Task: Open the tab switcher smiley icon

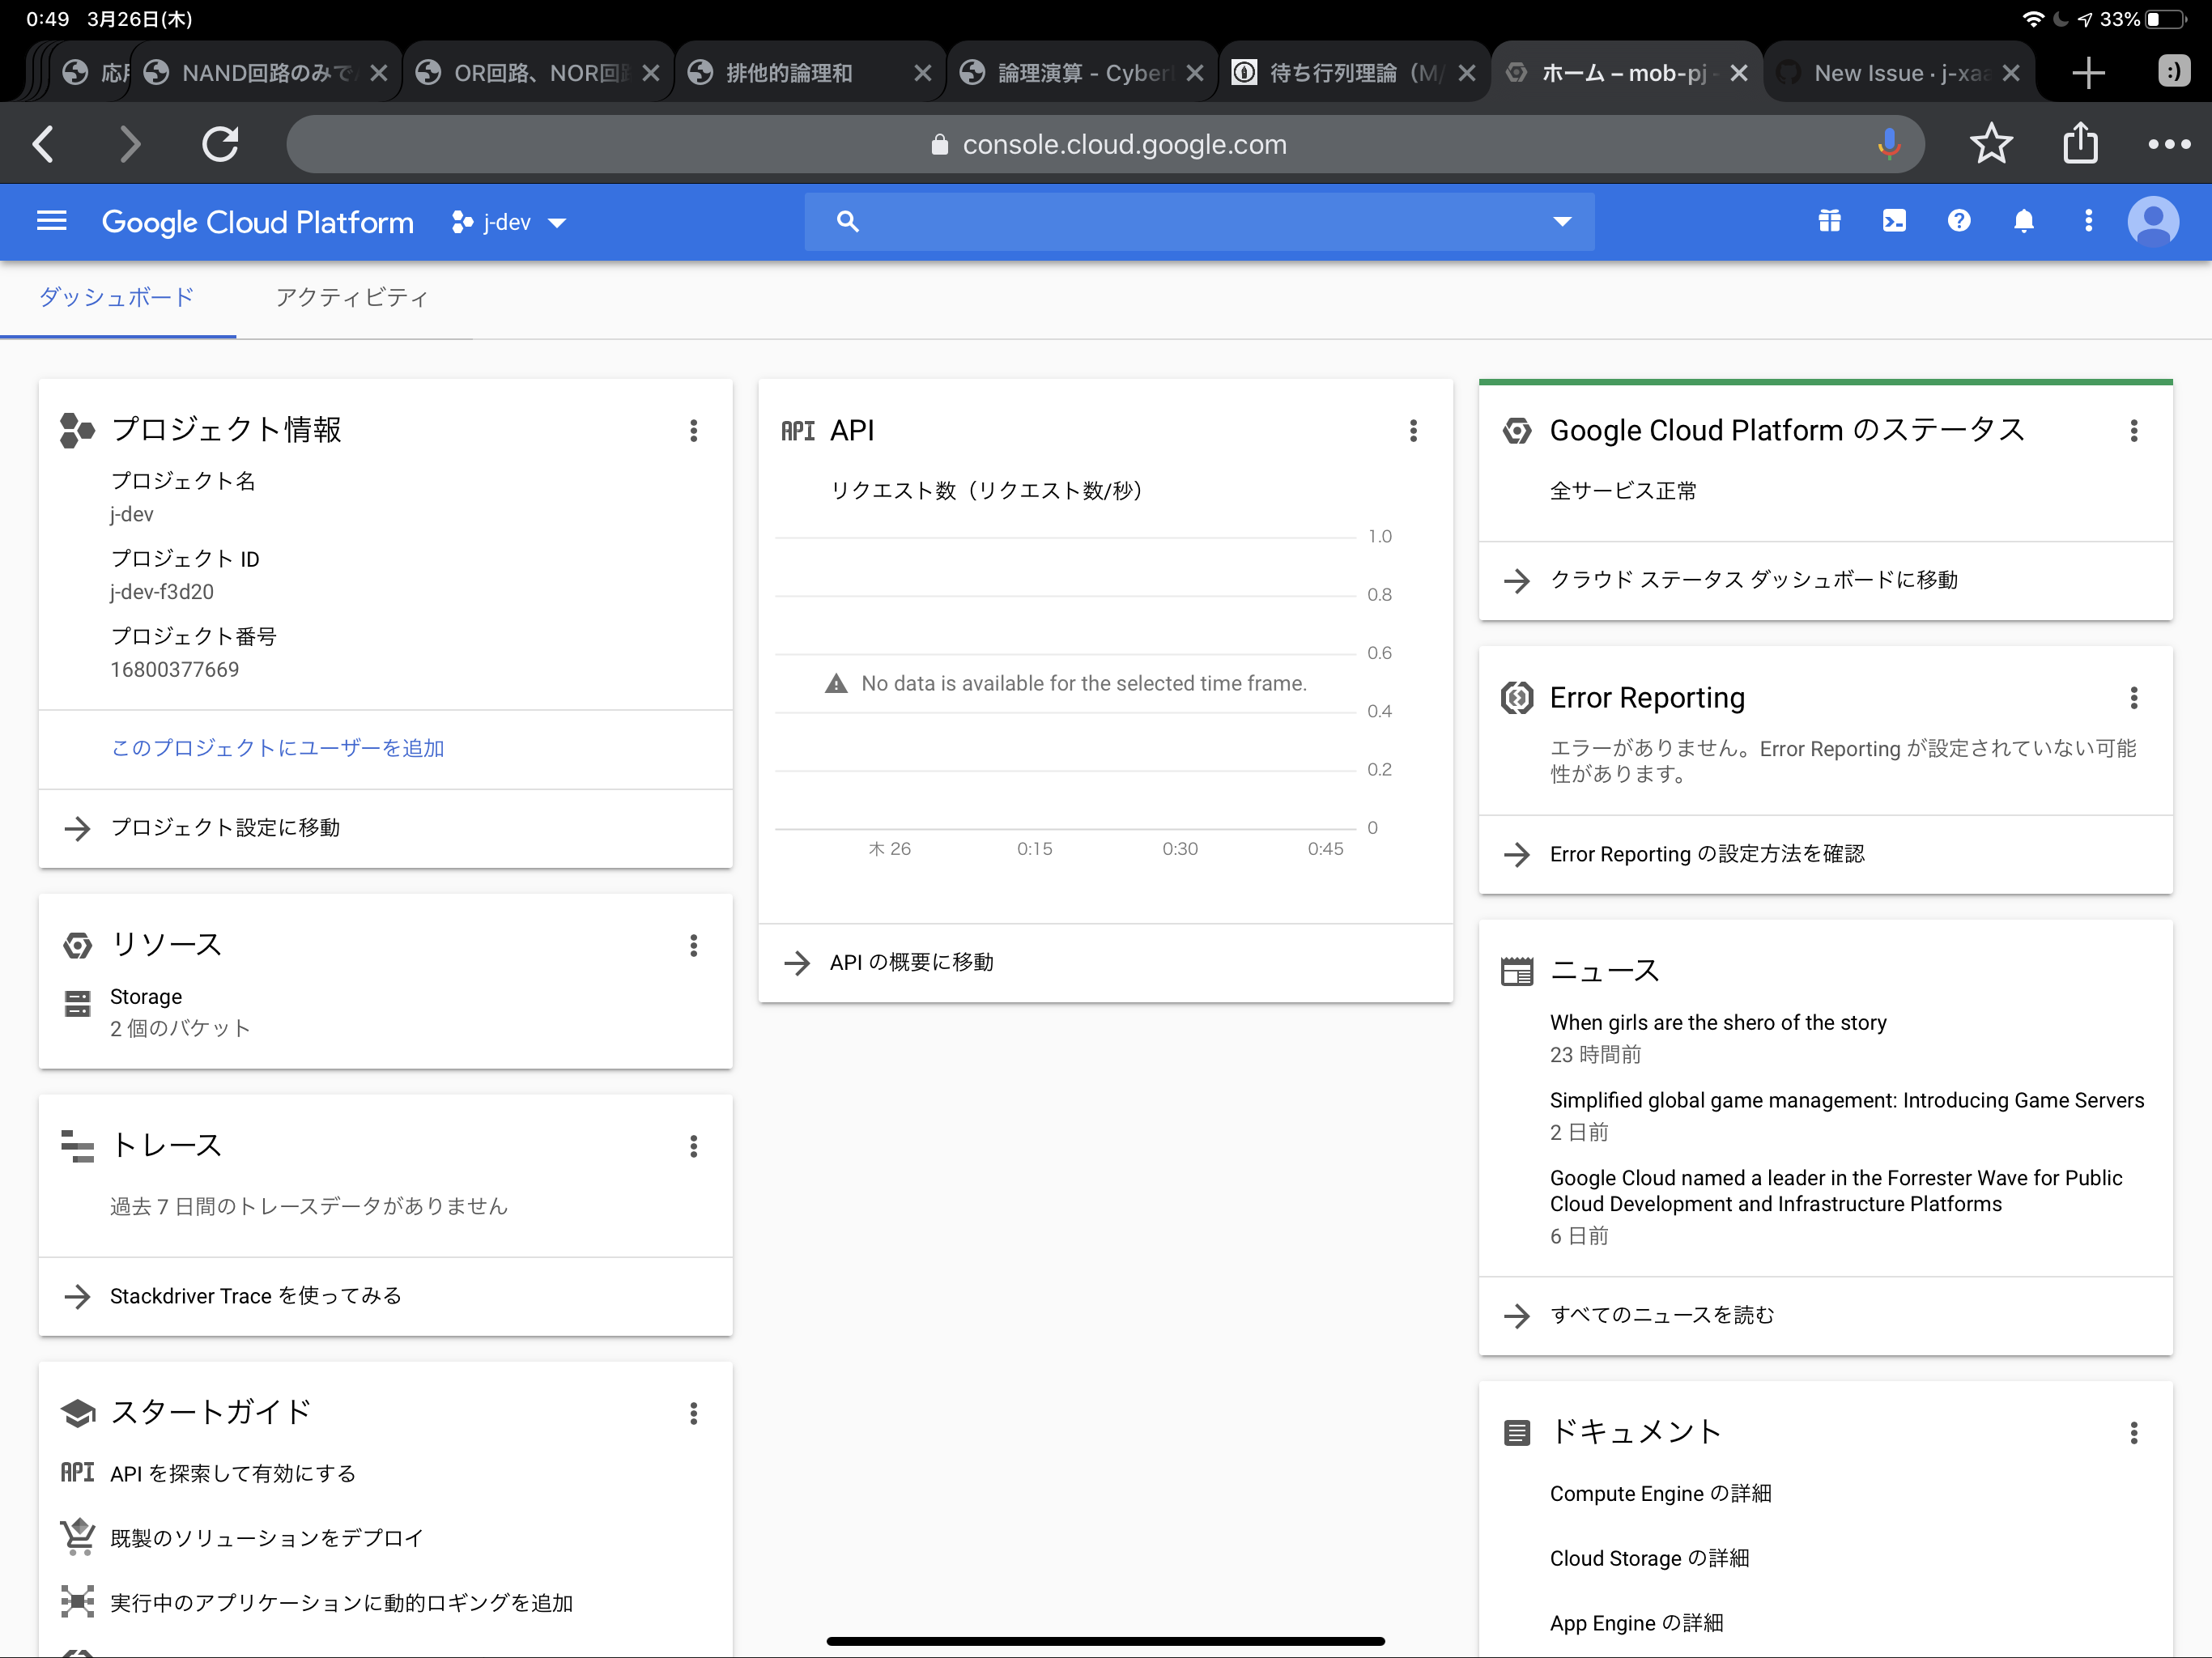Action: tap(2174, 72)
